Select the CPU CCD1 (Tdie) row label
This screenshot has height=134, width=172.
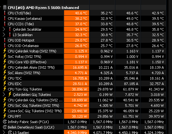pyautogui.click(x=21, y=24)
